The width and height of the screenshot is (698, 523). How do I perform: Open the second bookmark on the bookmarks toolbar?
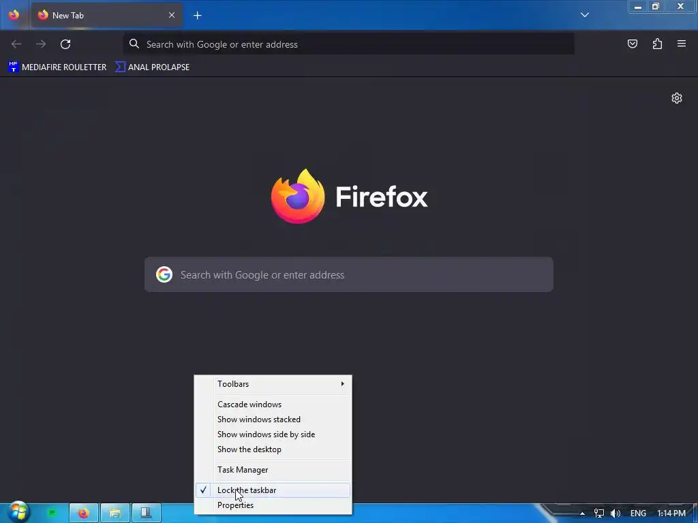pyautogui.click(x=152, y=67)
